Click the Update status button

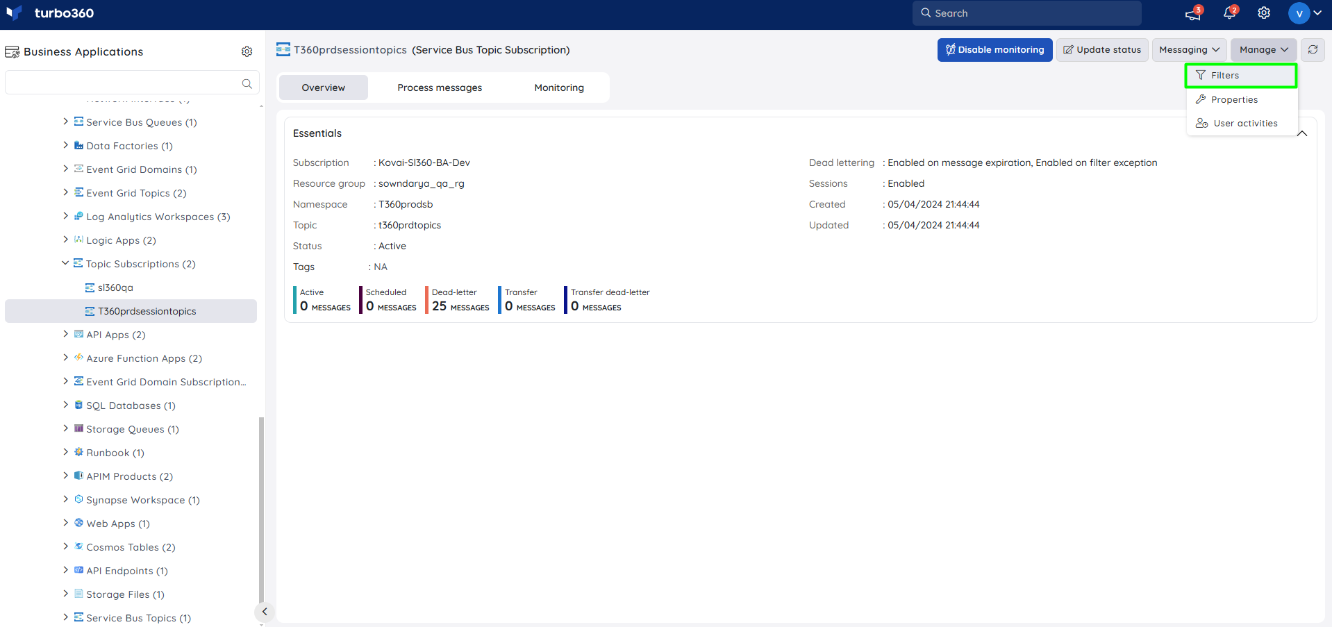(1102, 49)
